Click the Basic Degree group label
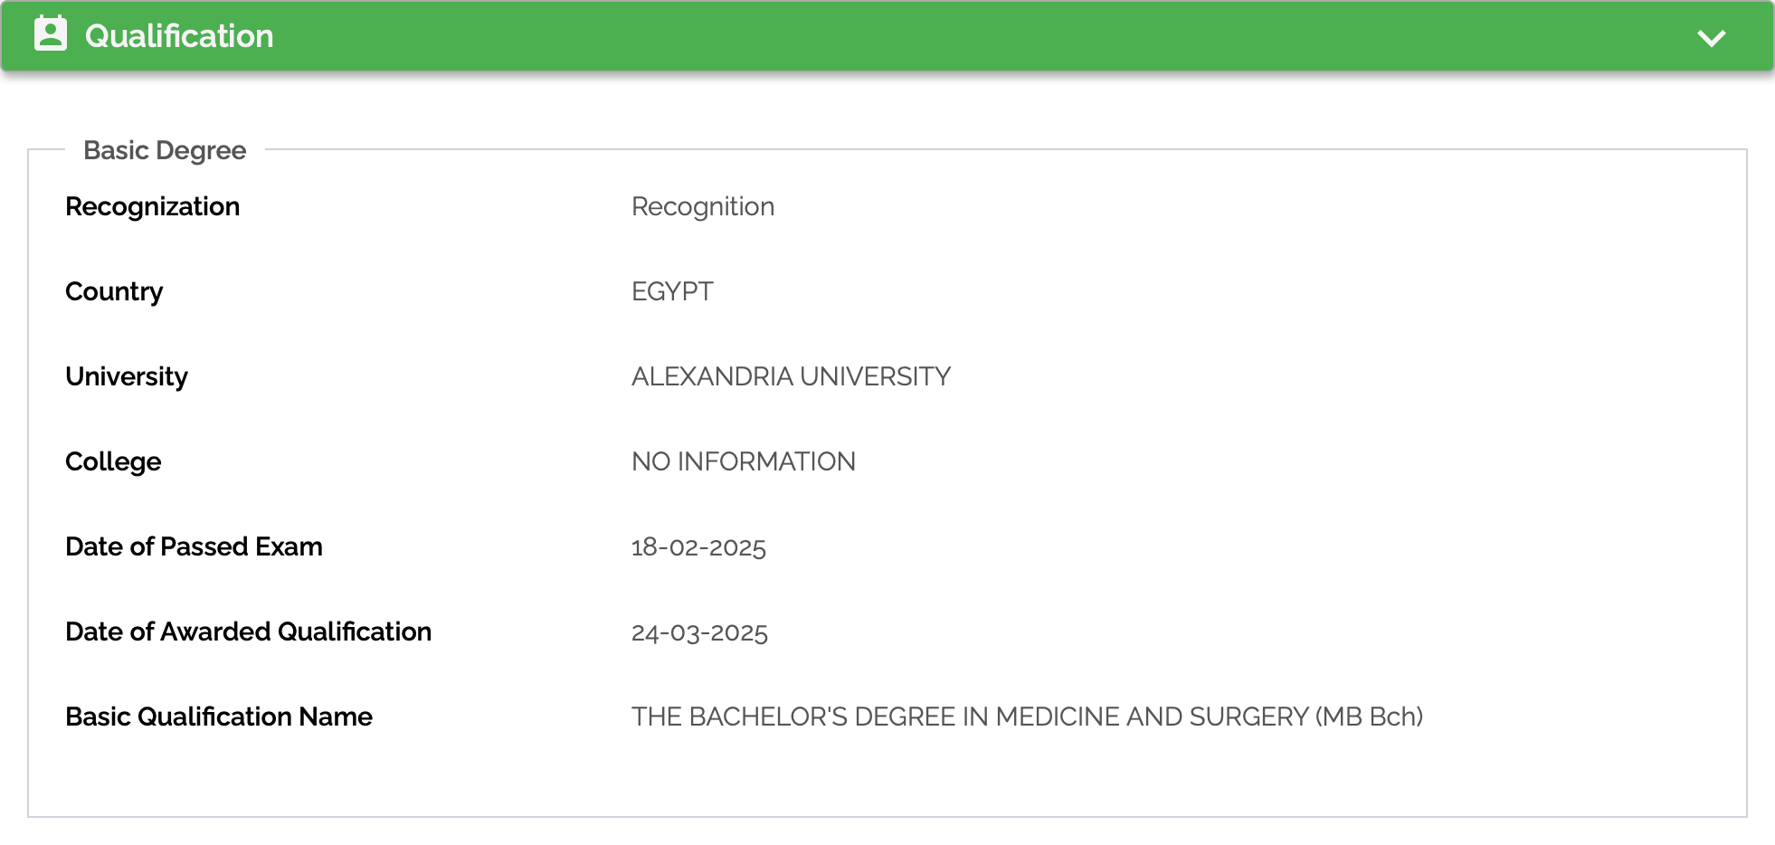The image size is (1775, 845). pyautogui.click(x=165, y=149)
